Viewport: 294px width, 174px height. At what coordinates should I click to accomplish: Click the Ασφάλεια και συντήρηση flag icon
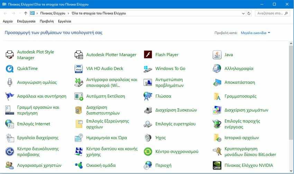coord(10,97)
